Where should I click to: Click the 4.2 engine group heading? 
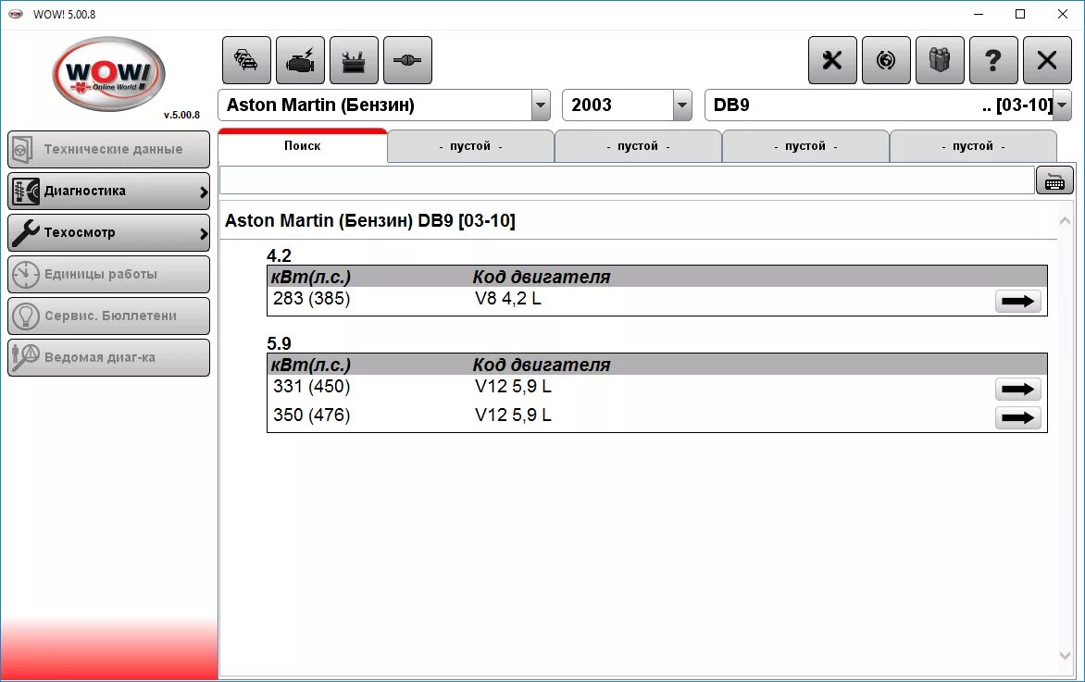[x=279, y=256]
